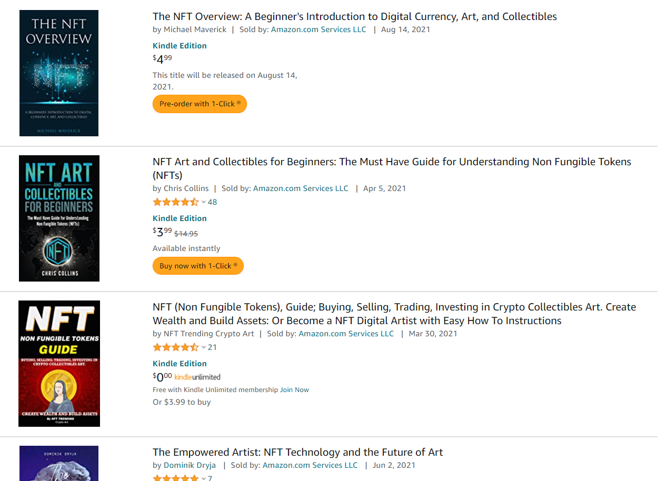Open NFT Art and Collectibles cover image
The width and height of the screenshot is (658, 481).
pos(59,218)
